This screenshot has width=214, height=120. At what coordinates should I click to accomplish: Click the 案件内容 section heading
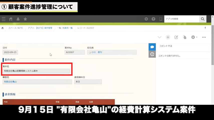(x=10, y=60)
